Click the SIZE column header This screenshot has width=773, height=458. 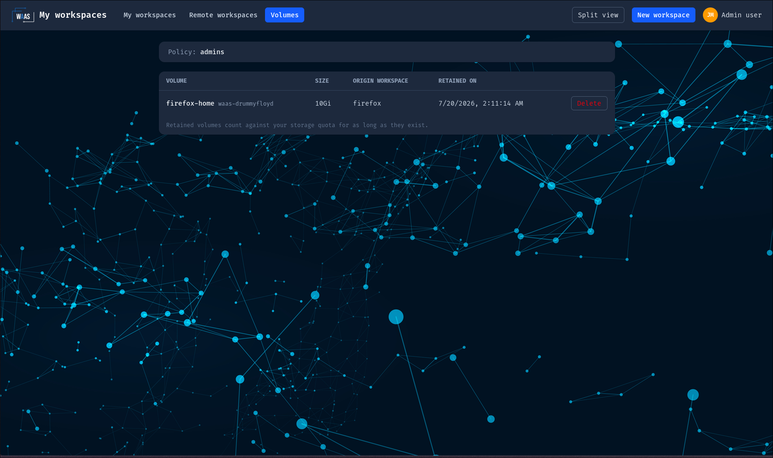[x=322, y=81]
